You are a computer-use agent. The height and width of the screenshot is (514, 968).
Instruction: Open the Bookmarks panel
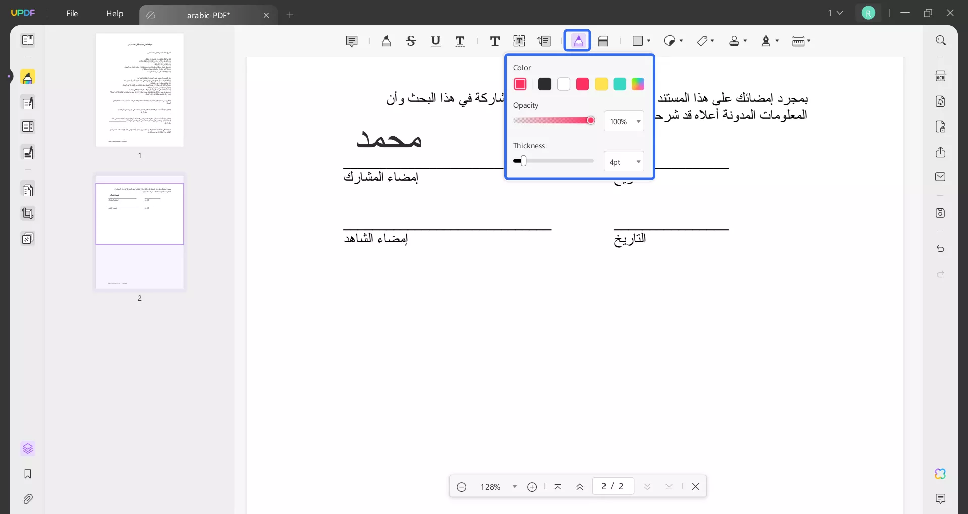tap(28, 474)
